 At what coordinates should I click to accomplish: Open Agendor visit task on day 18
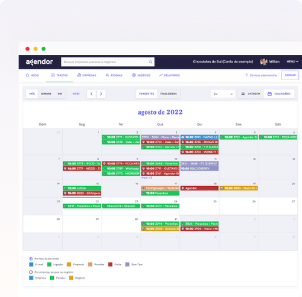coord(199,188)
